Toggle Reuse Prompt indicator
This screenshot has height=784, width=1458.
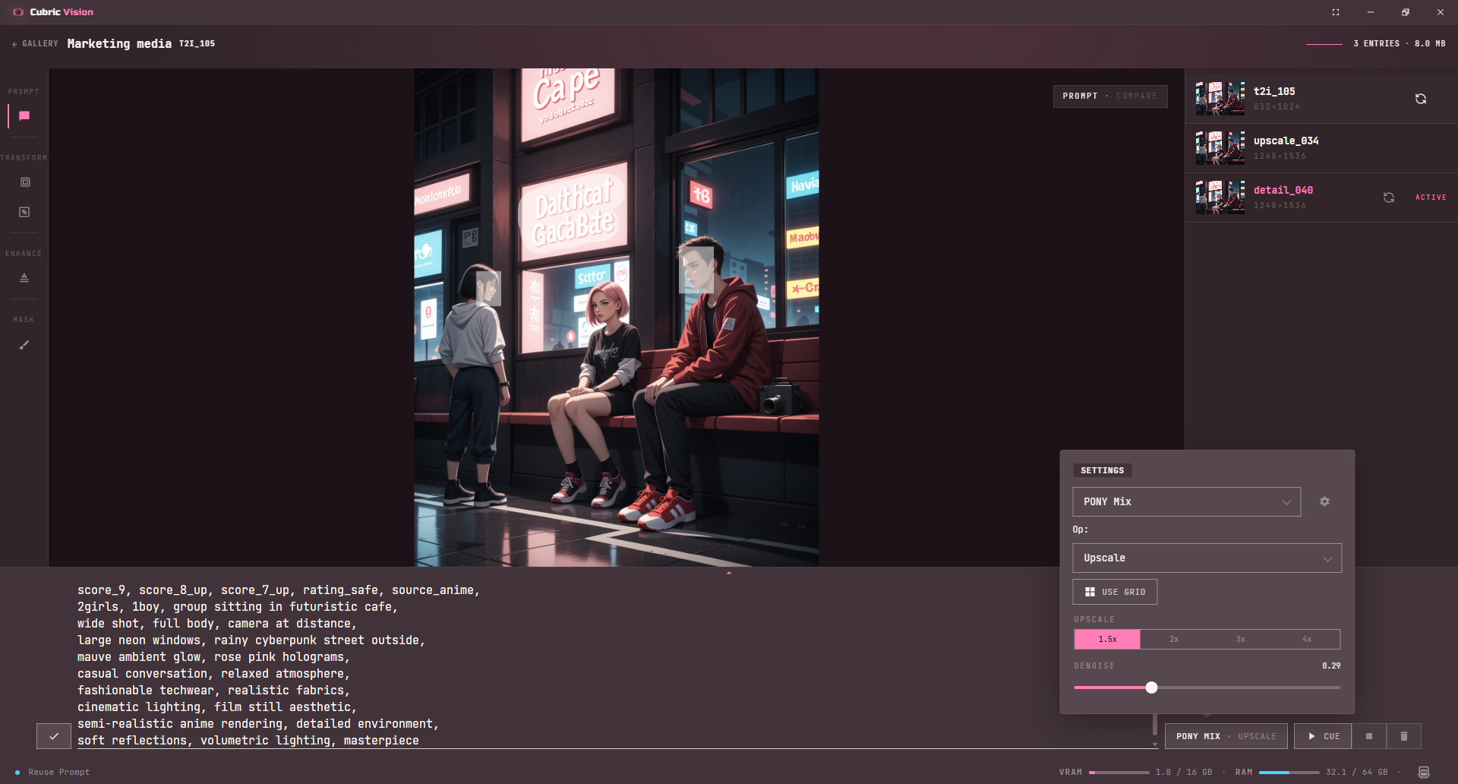[52, 772]
